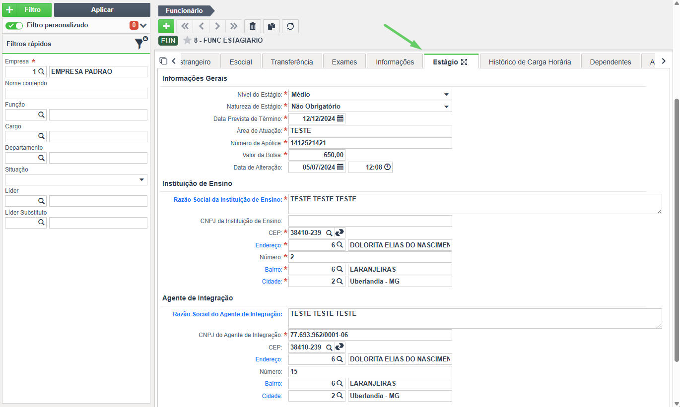The width and height of the screenshot is (680, 407).
Task: Expand the Filtro personalizado chevron
Action: point(143,25)
